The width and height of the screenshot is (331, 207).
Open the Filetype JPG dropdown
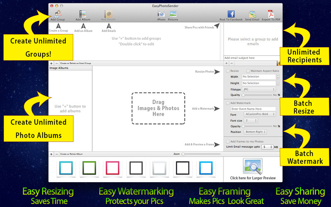[x=259, y=89]
